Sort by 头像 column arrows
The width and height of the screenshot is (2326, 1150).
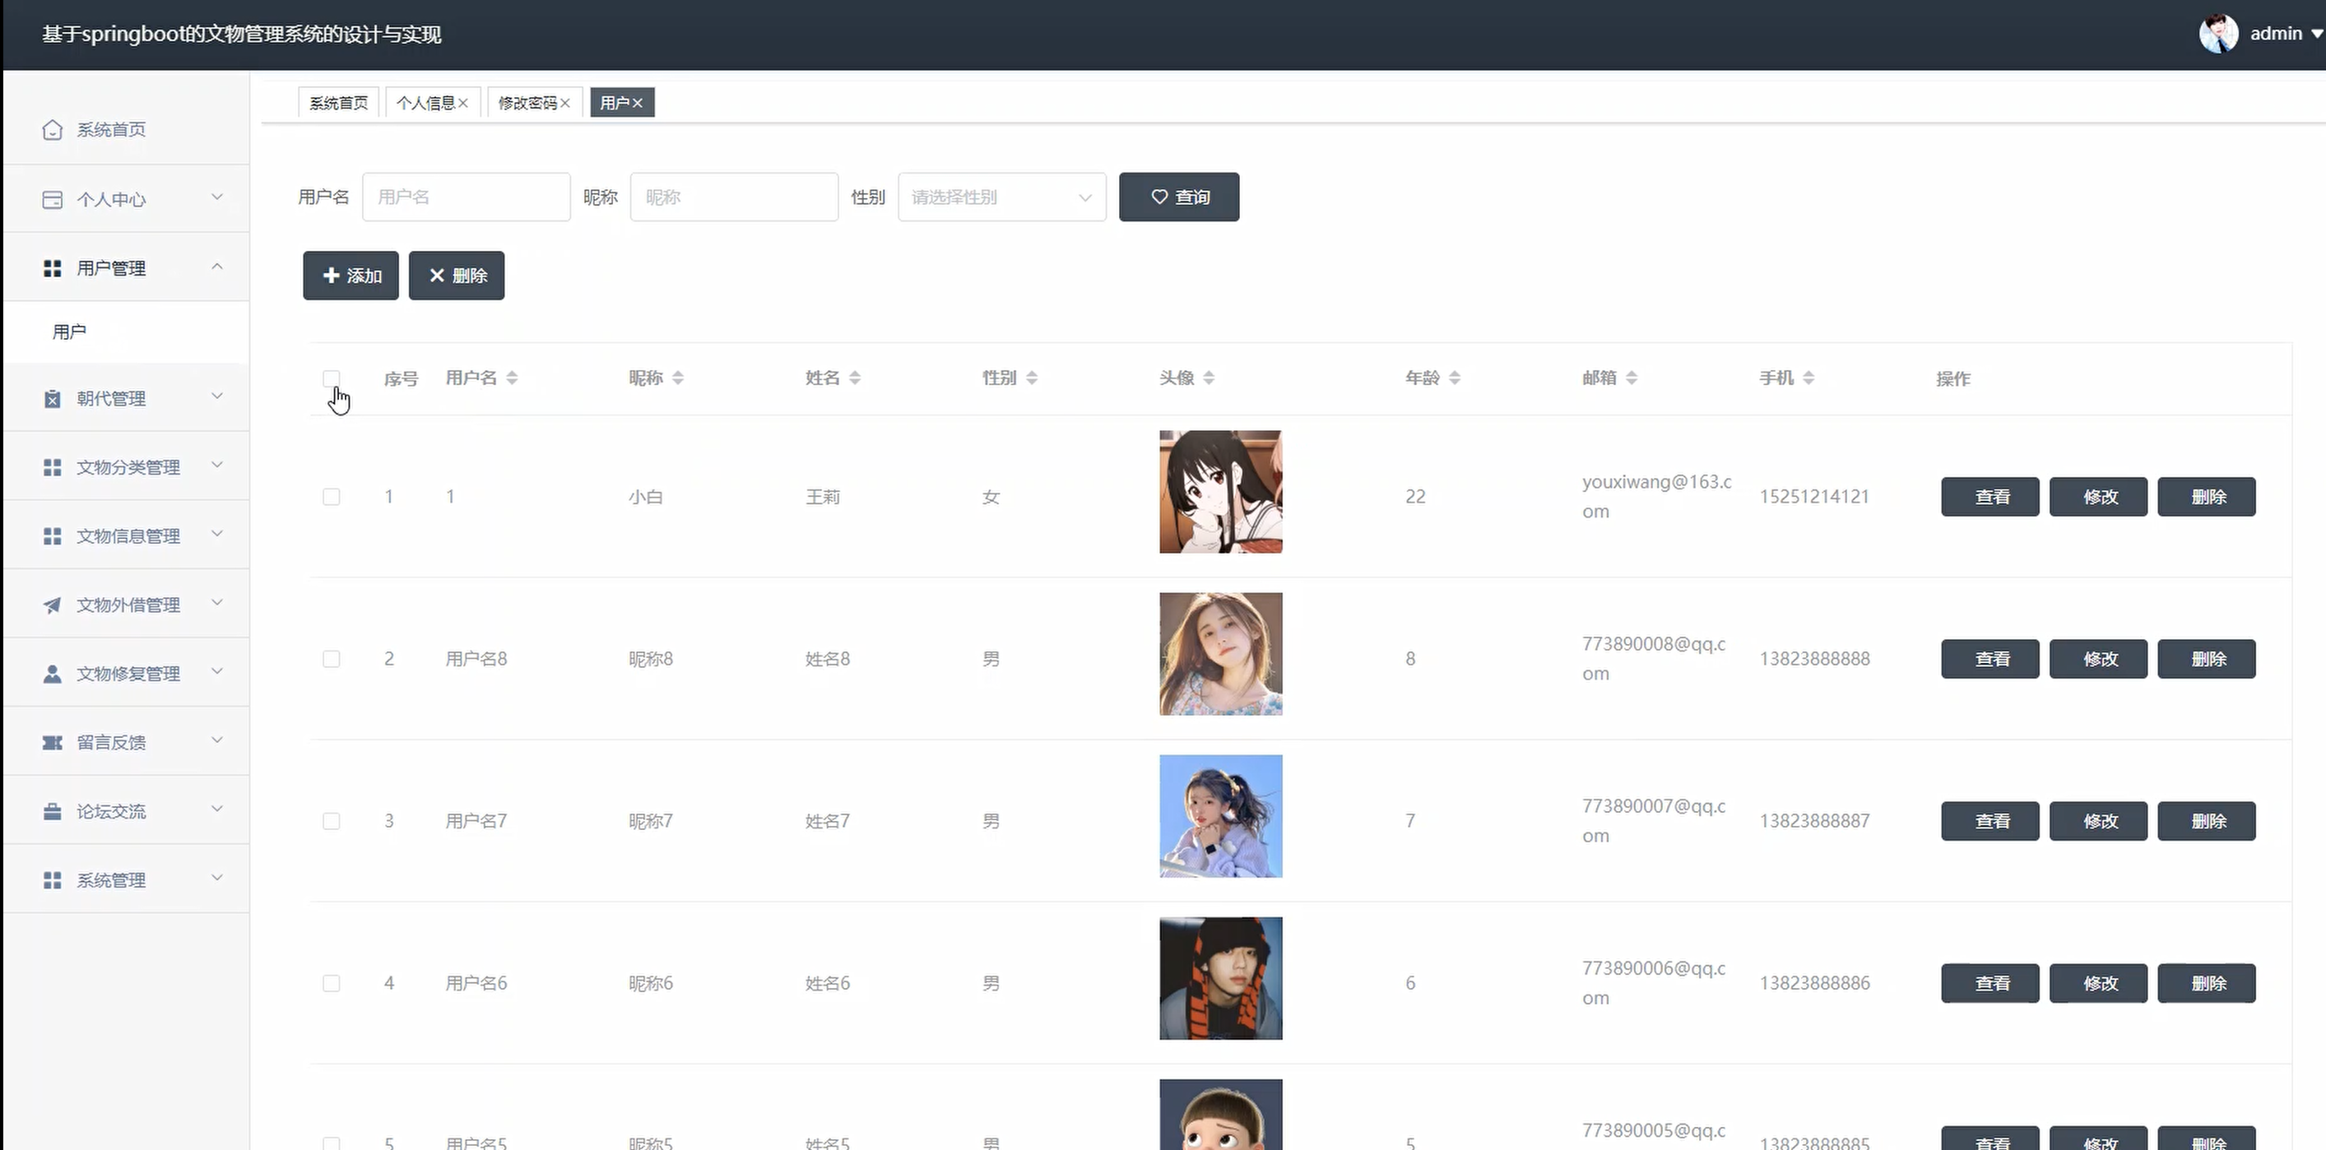[x=1209, y=378]
